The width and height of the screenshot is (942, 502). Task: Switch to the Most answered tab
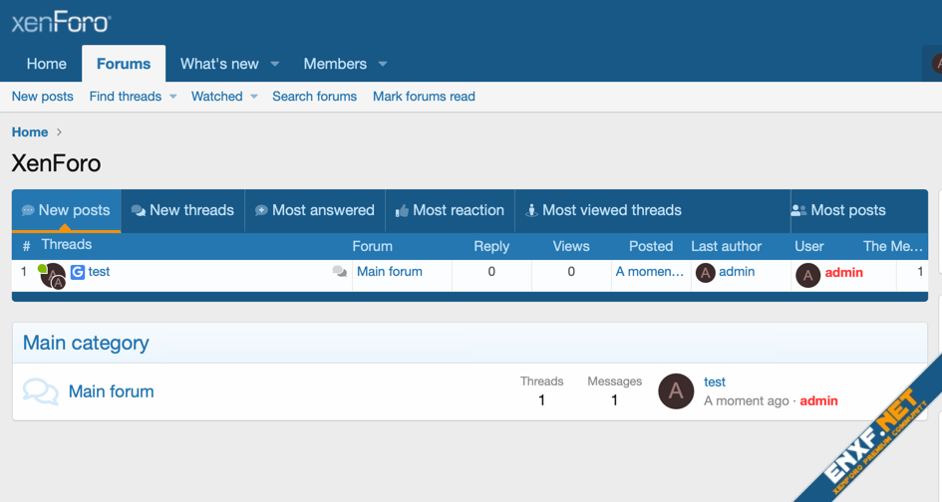(x=314, y=210)
